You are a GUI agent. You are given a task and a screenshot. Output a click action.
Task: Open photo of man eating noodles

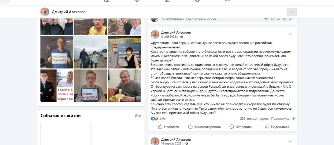(124, 86)
